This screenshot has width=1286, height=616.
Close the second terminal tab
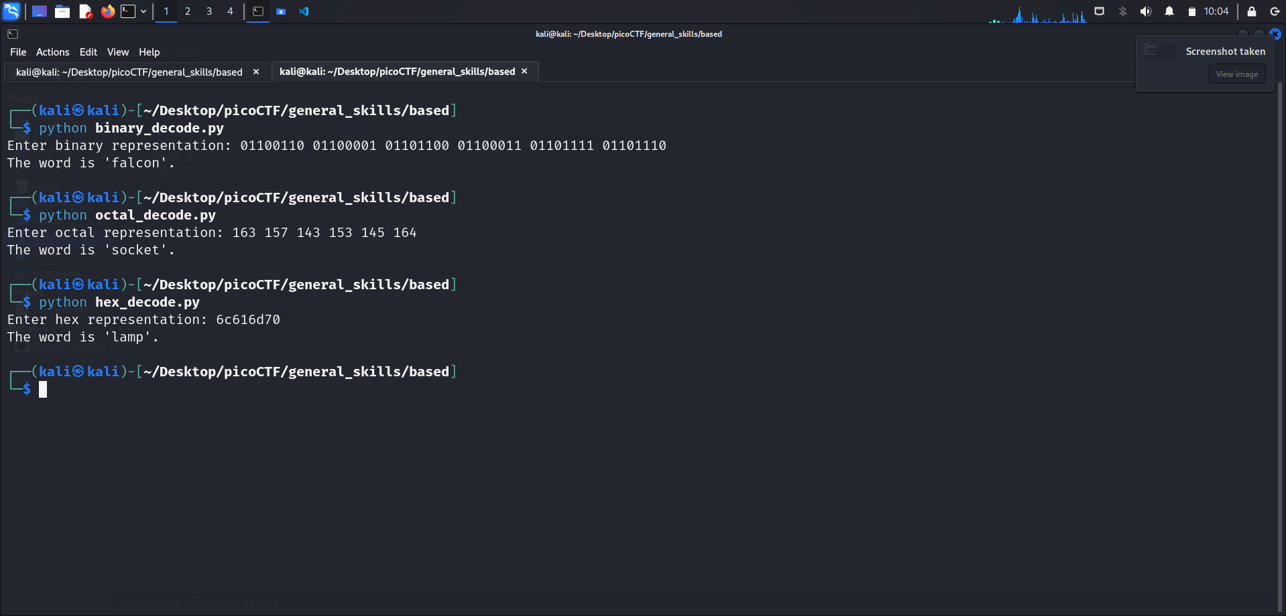pos(524,72)
